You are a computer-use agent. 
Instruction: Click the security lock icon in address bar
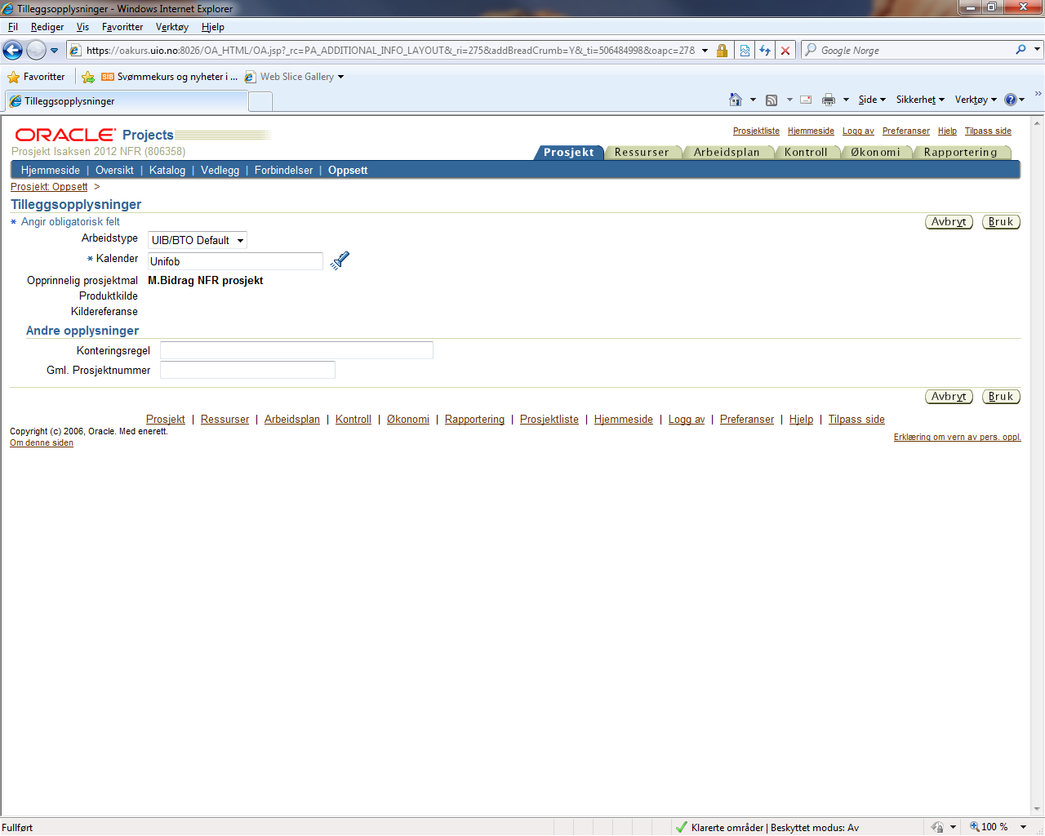click(x=722, y=51)
